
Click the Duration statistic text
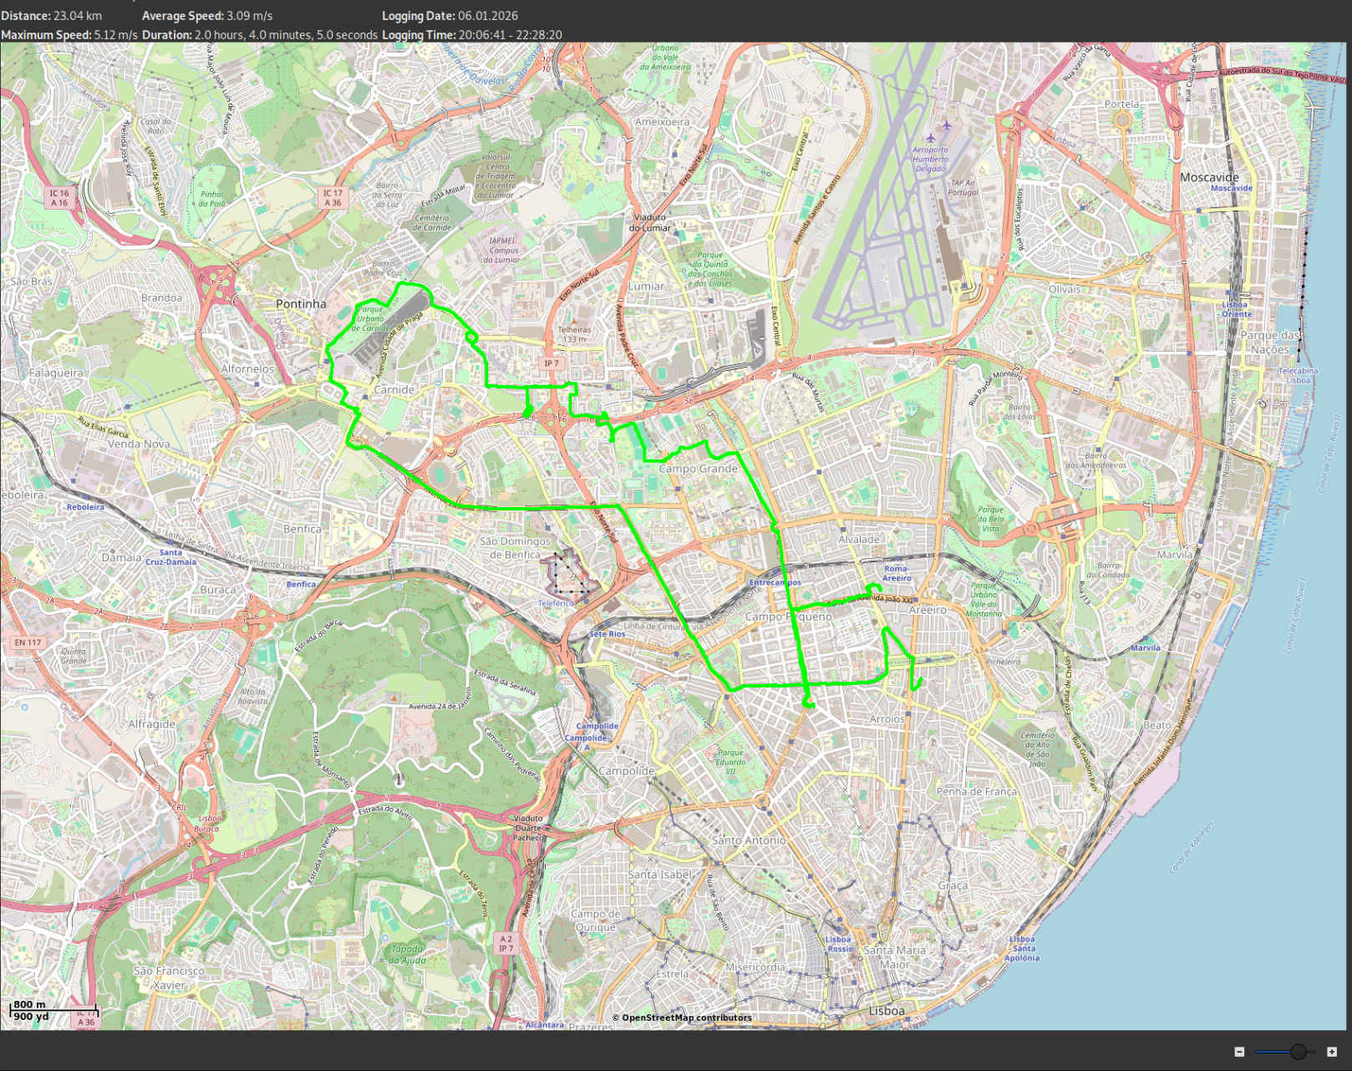click(259, 35)
